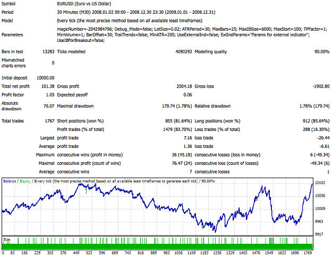Screen dimensions: 332x255
Task: Click the Loss trades value '288 (16.30%)'
Action: pyautogui.click(x=316, y=129)
